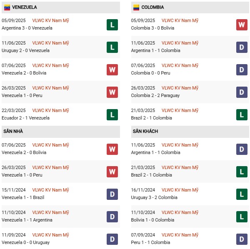The image size is (250, 249).
Task: Open VLWC KV Nam Mỹ link for Colombia-Paraguay match
Action: point(180,88)
